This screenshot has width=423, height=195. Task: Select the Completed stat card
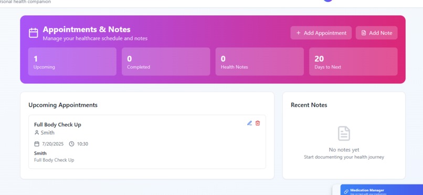(166, 61)
